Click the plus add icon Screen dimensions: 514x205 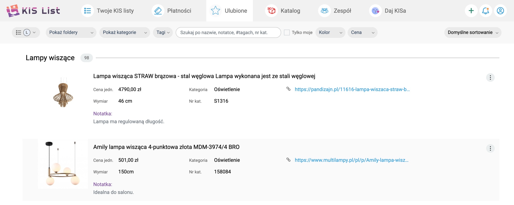(x=471, y=11)
